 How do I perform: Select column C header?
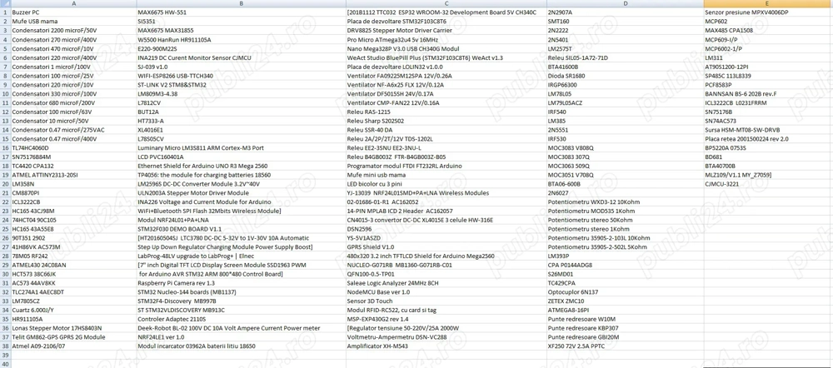click(x=446, y=3)
